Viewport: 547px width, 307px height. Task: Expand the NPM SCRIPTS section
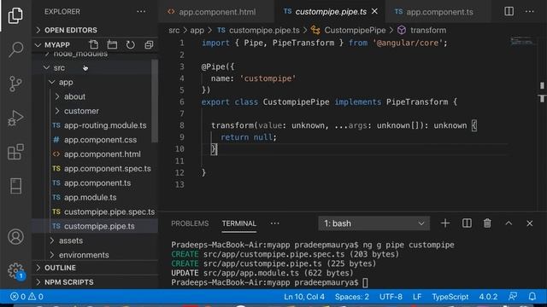point(96,282)
